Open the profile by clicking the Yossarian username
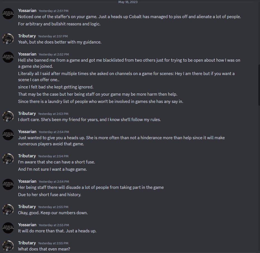260x253 pixels. (27, 10)
